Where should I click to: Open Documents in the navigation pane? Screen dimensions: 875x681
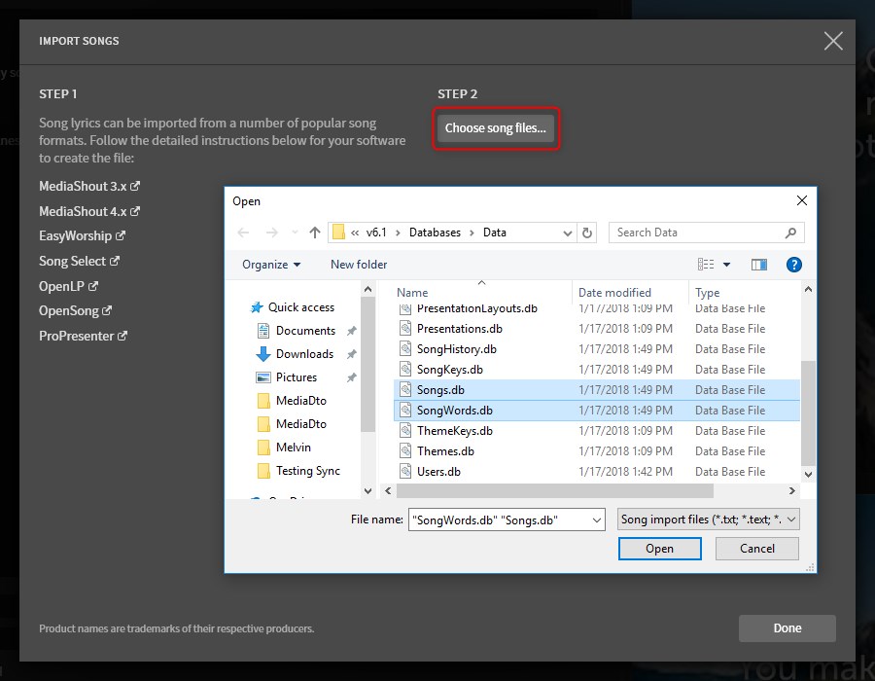click(x=297, y=331)
